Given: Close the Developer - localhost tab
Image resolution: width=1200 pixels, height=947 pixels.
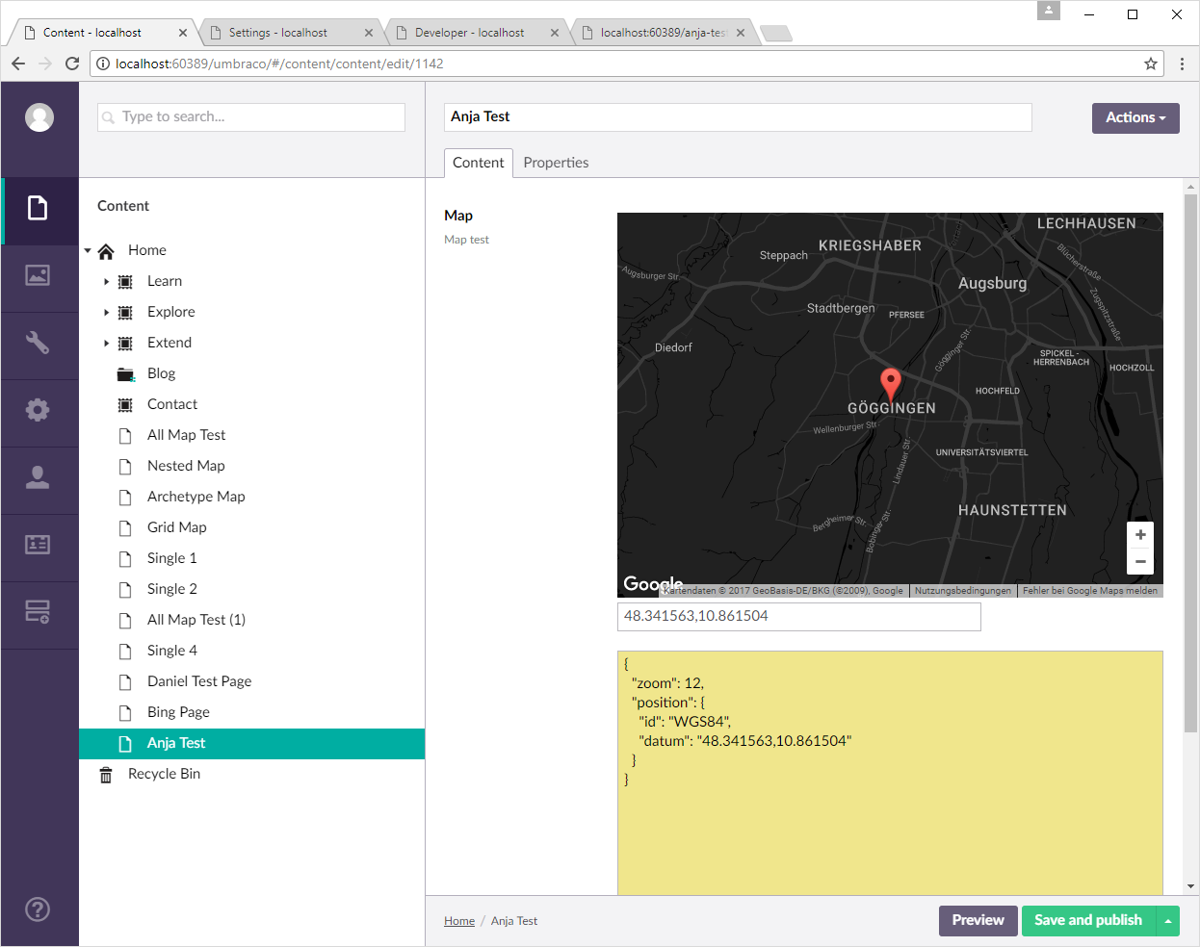Looking at the screenshot, I should (x=555, y=33).
